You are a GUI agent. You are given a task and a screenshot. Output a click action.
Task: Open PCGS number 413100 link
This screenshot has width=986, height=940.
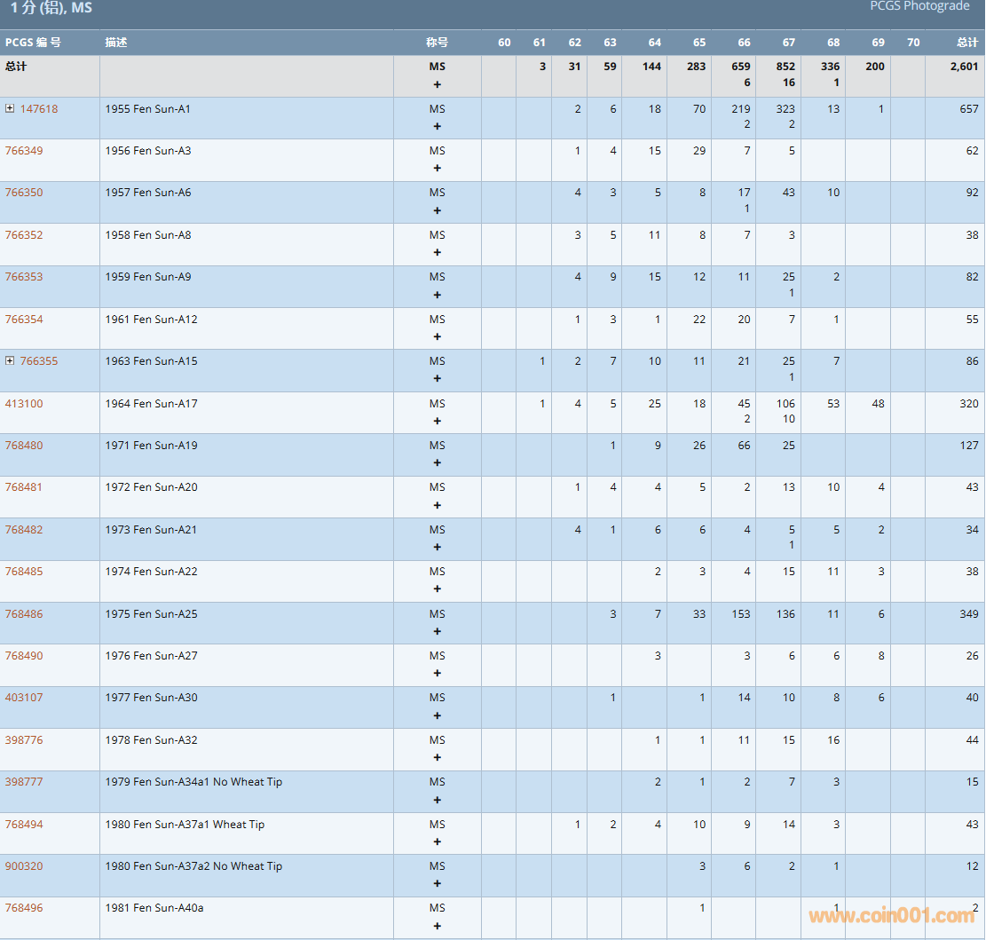(x=24, y=404)
